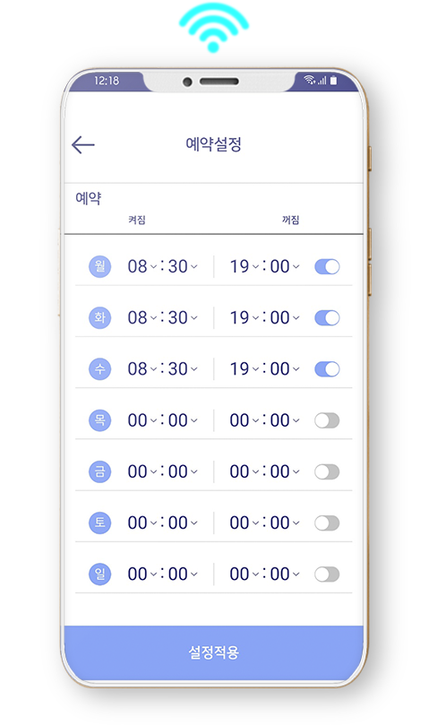Turn off the Wednesday schedule switch

tap(327, 369)
